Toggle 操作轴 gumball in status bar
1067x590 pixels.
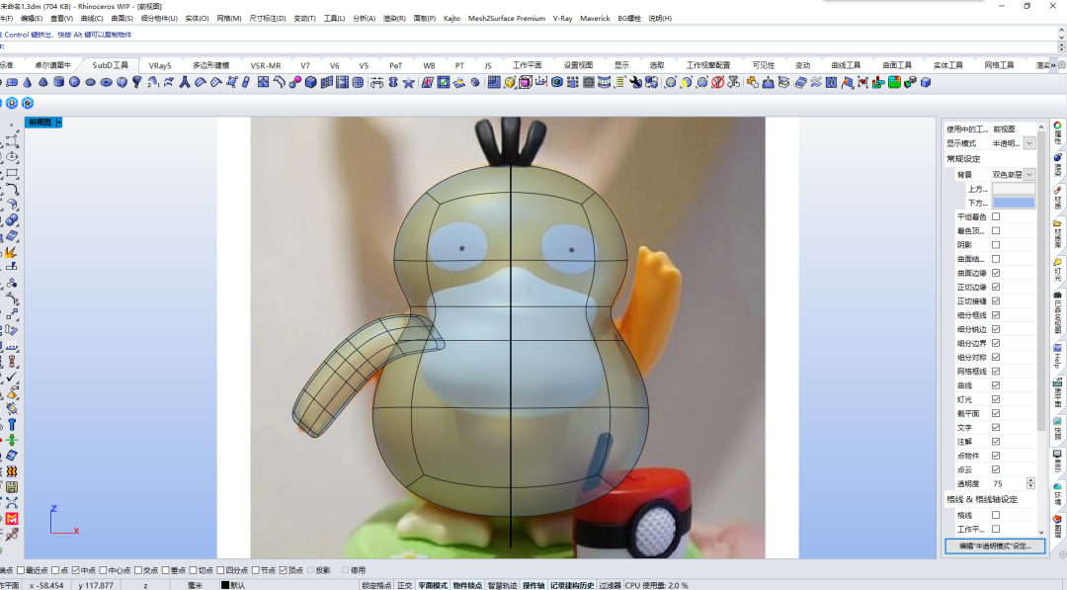pyautogui.click(x=533, y=585)
